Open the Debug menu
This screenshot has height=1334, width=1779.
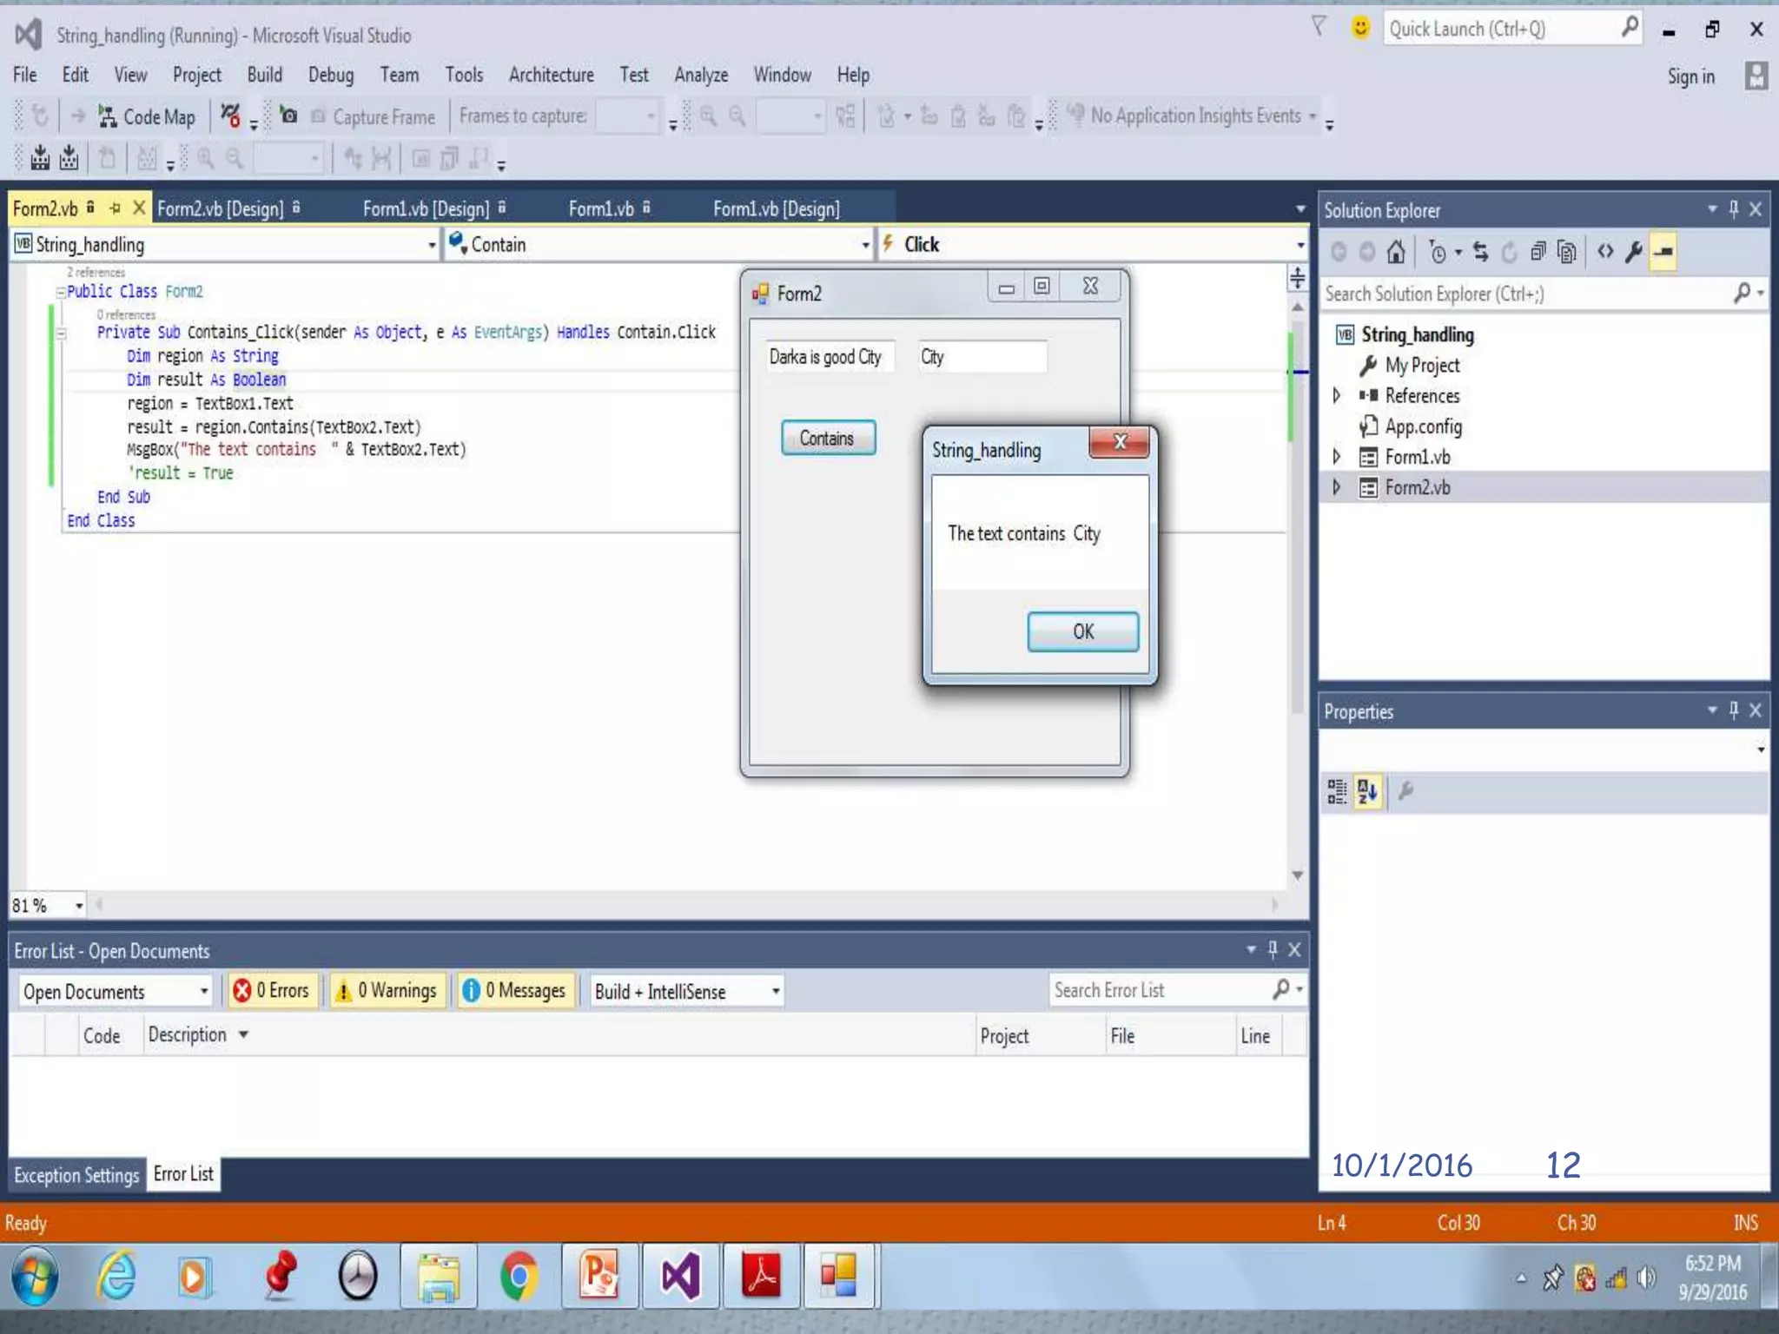[330, 75]
